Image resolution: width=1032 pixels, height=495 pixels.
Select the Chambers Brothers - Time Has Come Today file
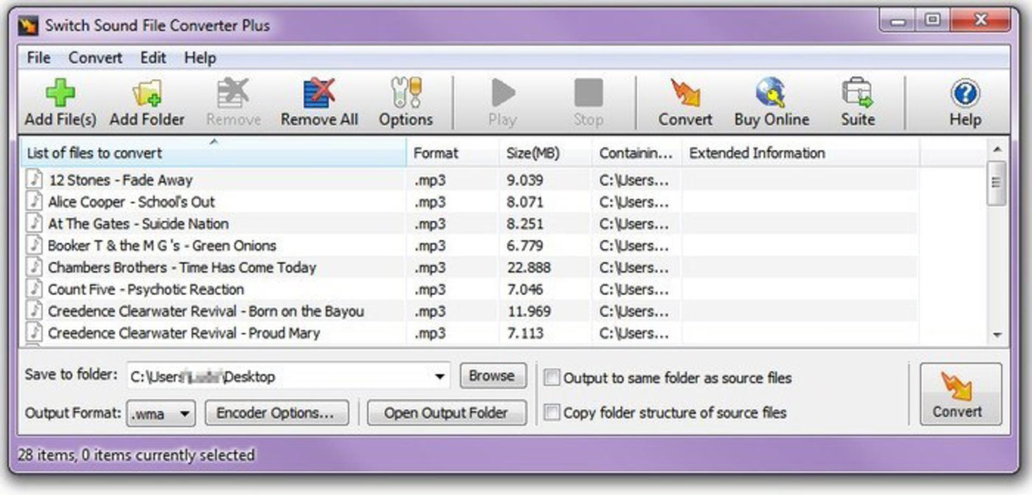point(182,267)
